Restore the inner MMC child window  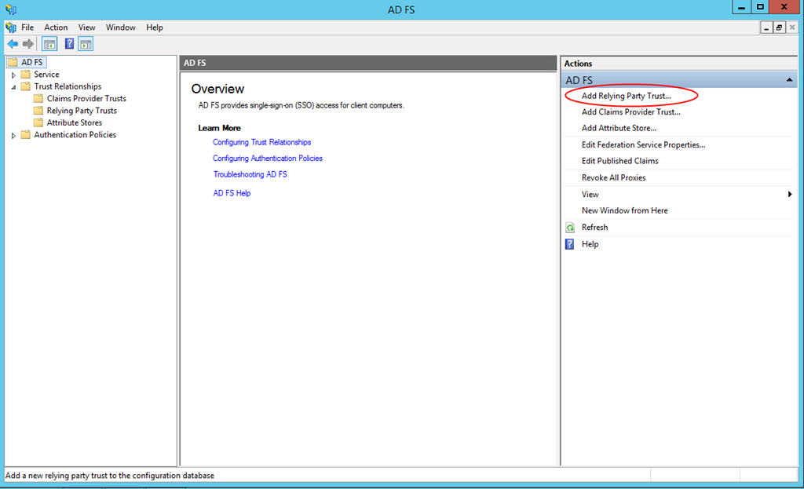pyautogui.click(x=779, y=27)
